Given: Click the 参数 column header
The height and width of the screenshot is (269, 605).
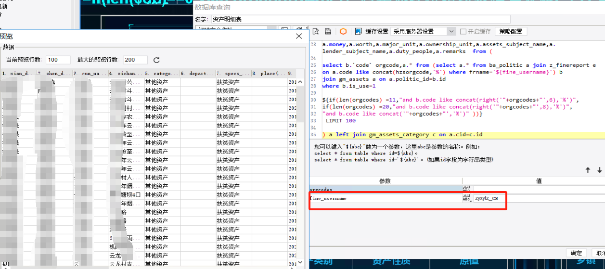Looking at the screenshot, I should tap(385, 181).
